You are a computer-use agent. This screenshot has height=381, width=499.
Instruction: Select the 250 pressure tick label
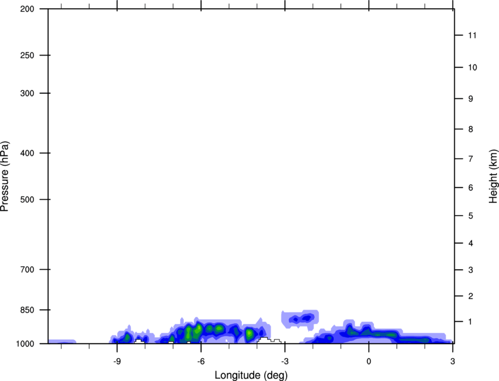click(x=27, y=55)
